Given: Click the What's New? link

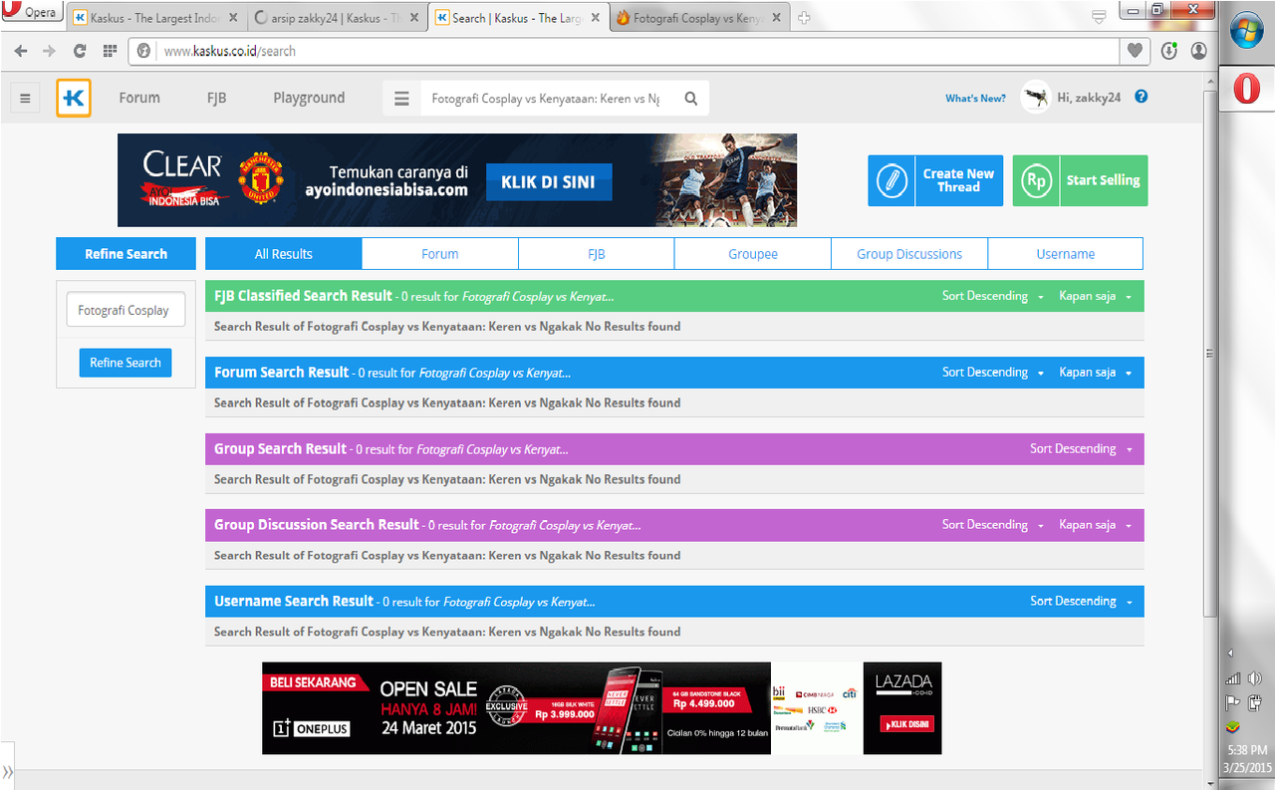Looking at the screenshot, I should coord(975,98).
